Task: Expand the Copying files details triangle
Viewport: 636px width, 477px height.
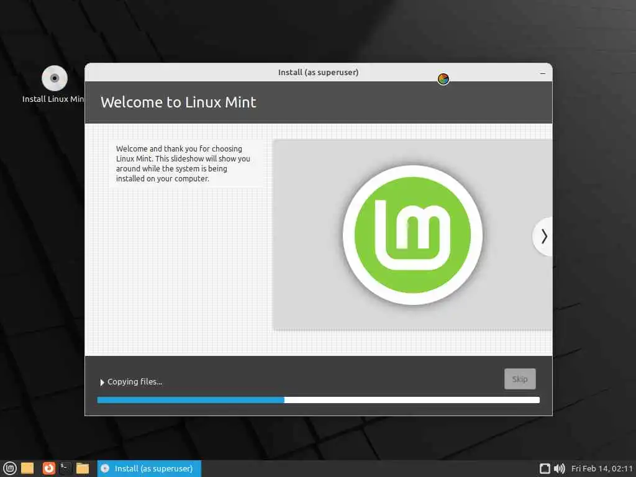Action: pos(102,382)
